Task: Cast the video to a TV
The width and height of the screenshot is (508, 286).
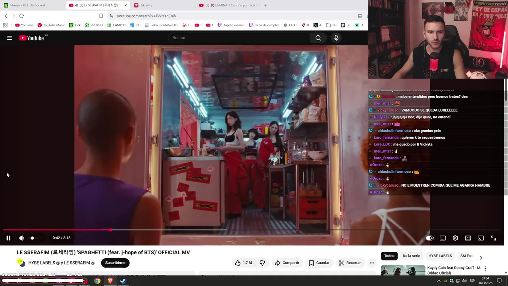Action: [481, 238]
